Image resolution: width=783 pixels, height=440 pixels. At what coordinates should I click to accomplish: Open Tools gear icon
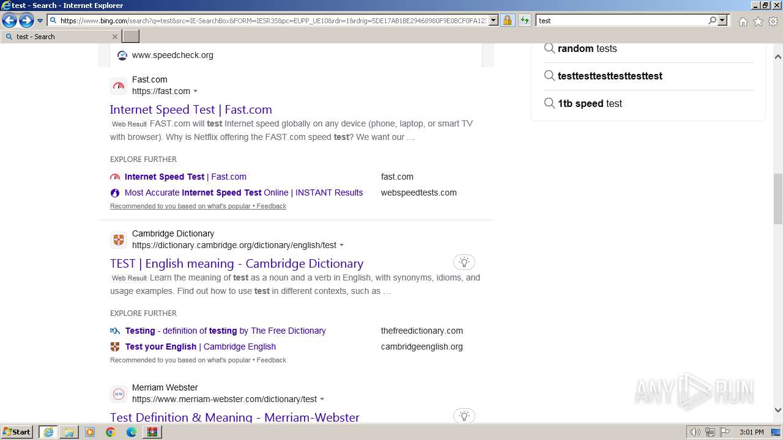[773, 21]
